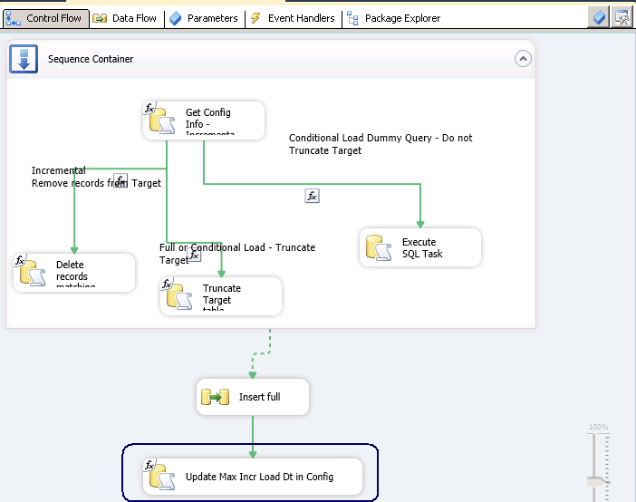Click the Get Config Info task icon
636x502 pixels.
coord(161,120)
